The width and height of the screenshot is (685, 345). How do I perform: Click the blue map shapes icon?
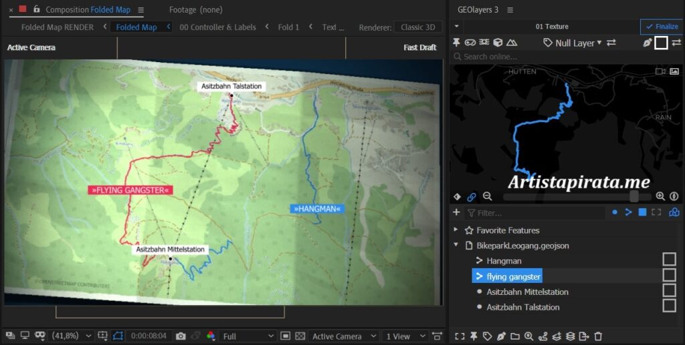coord(674,212)
